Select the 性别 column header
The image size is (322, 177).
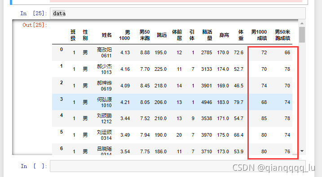pyautogui.click(x=85, y=35)
